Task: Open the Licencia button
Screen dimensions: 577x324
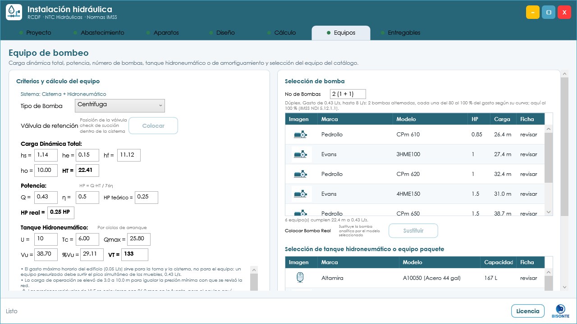Action: coord(528,311)
